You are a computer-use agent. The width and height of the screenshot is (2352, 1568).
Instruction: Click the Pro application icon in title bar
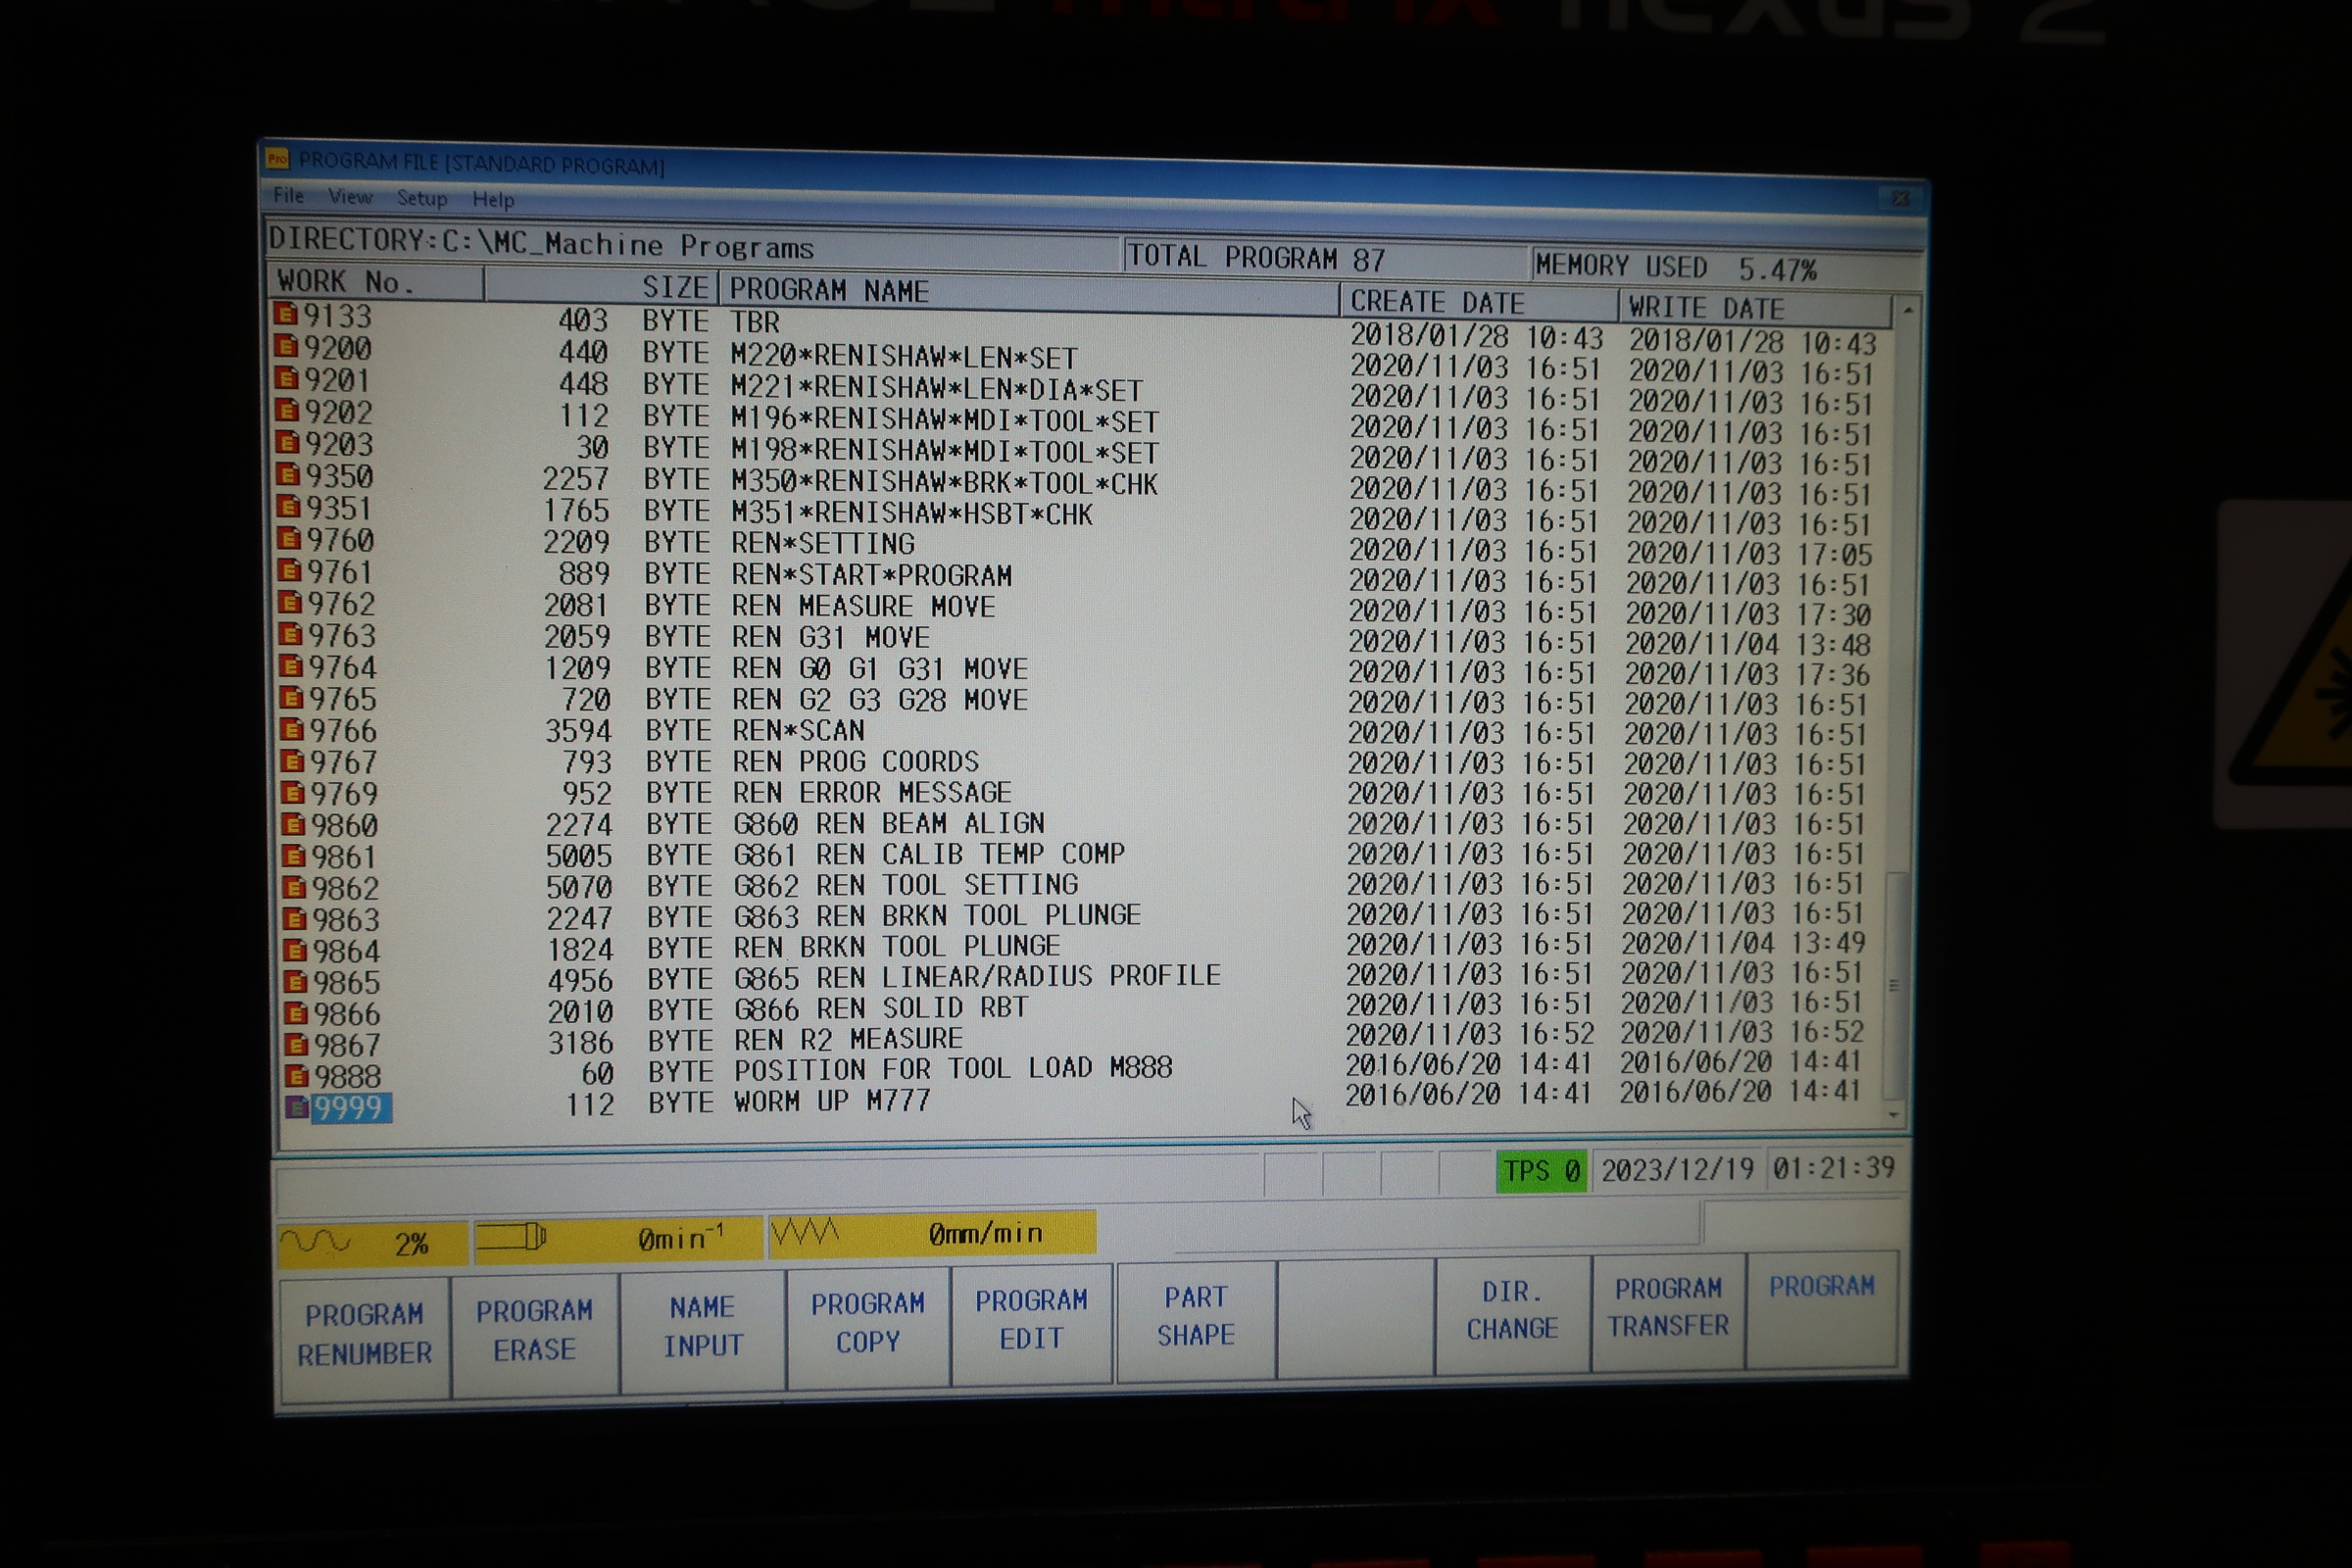point(277,159)
